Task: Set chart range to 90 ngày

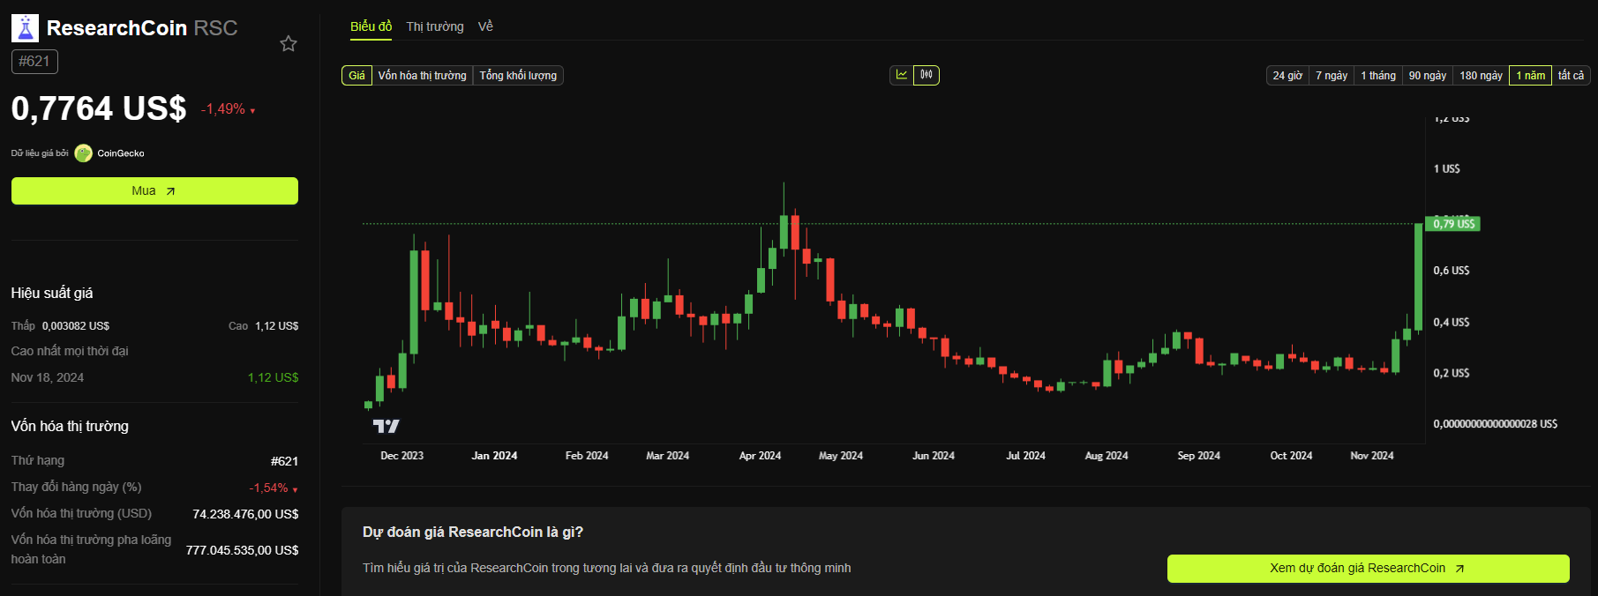Action: pyautogui.click(x=1428, y=76)
